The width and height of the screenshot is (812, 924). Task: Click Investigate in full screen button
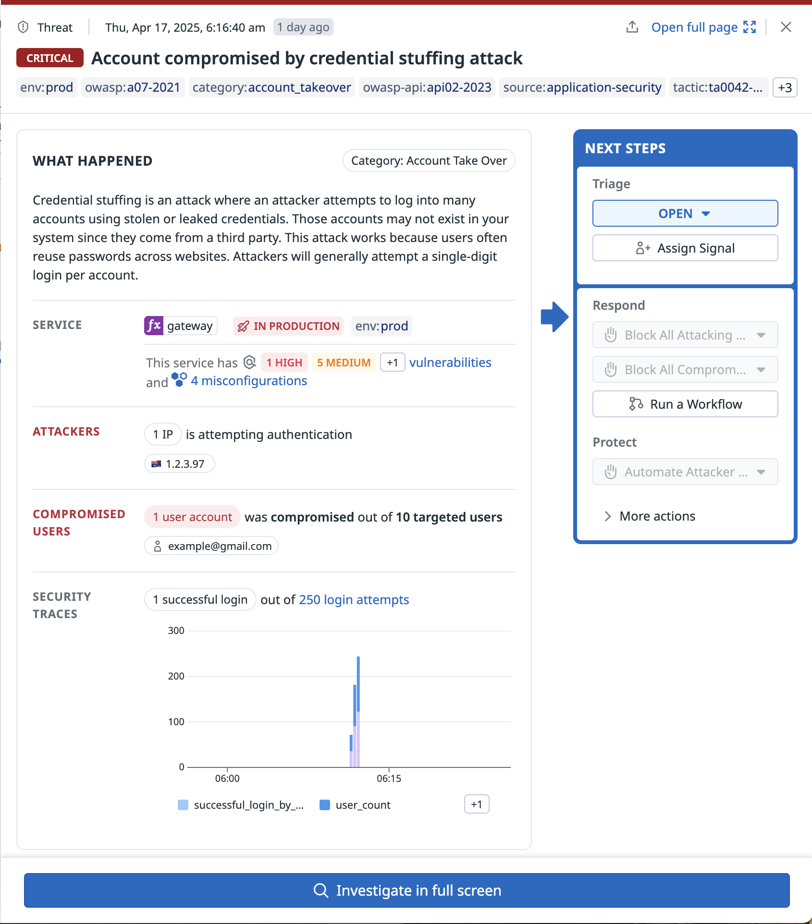(406, 890)
